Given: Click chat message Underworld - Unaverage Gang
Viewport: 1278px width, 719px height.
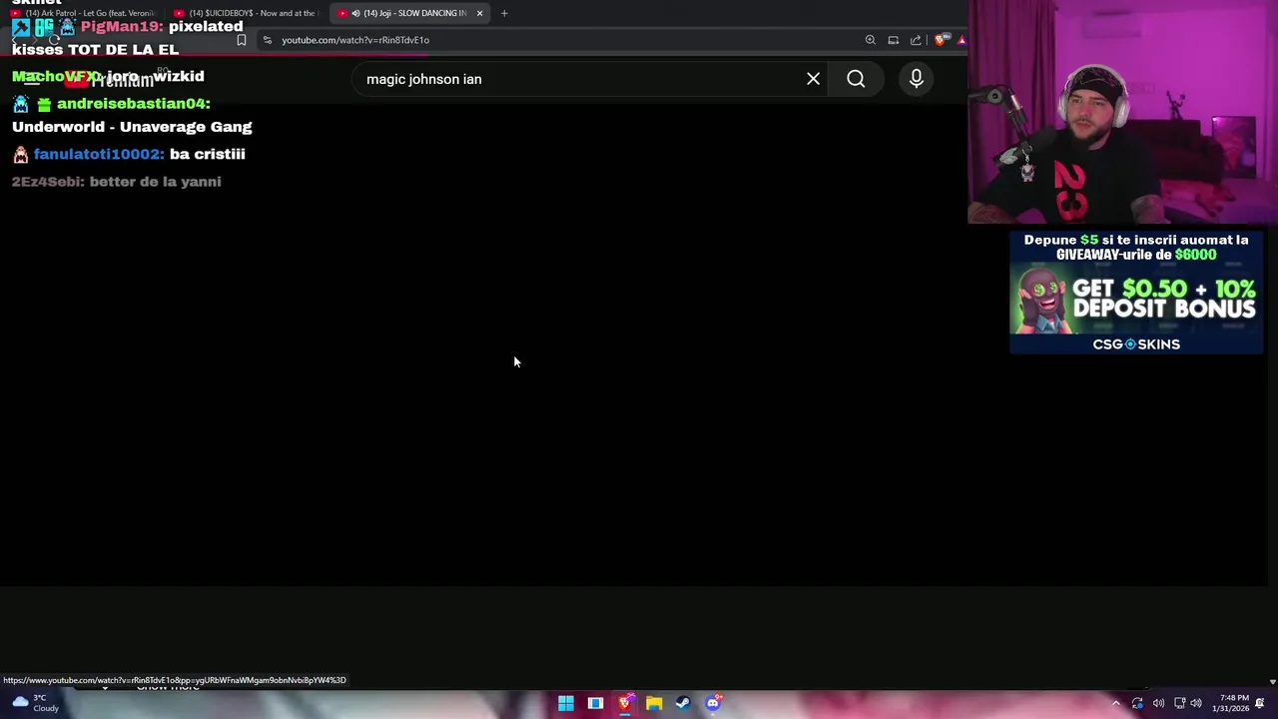Looking at the screenshot, I should 132,127.
